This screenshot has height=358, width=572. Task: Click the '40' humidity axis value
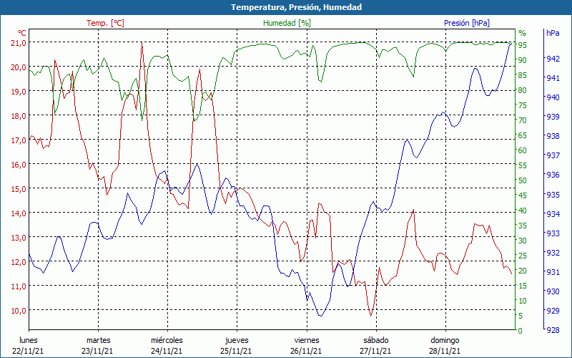(522, 211)
